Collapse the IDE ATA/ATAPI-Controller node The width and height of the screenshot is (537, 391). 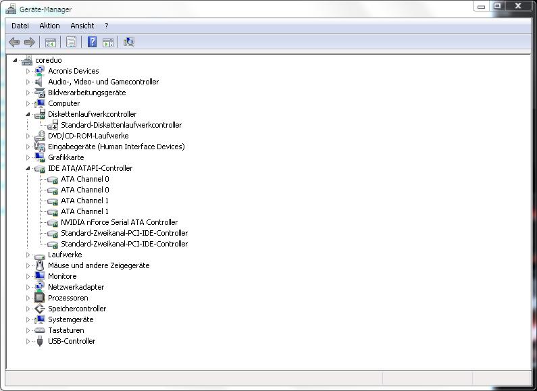(28, 168)
